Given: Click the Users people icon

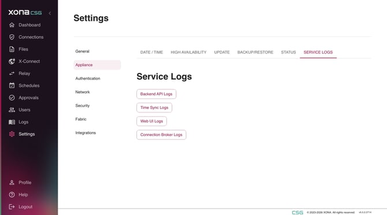Looking at the screenshot, I should [12, 110].
